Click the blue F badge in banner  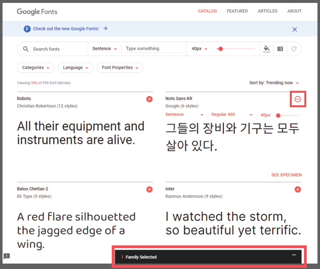pos(27,29)
